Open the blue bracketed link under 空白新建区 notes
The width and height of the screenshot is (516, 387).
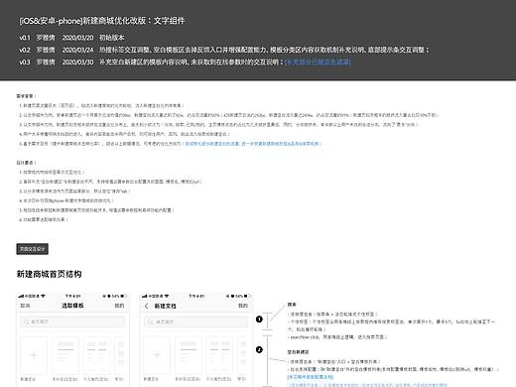[x=311, y=377]
